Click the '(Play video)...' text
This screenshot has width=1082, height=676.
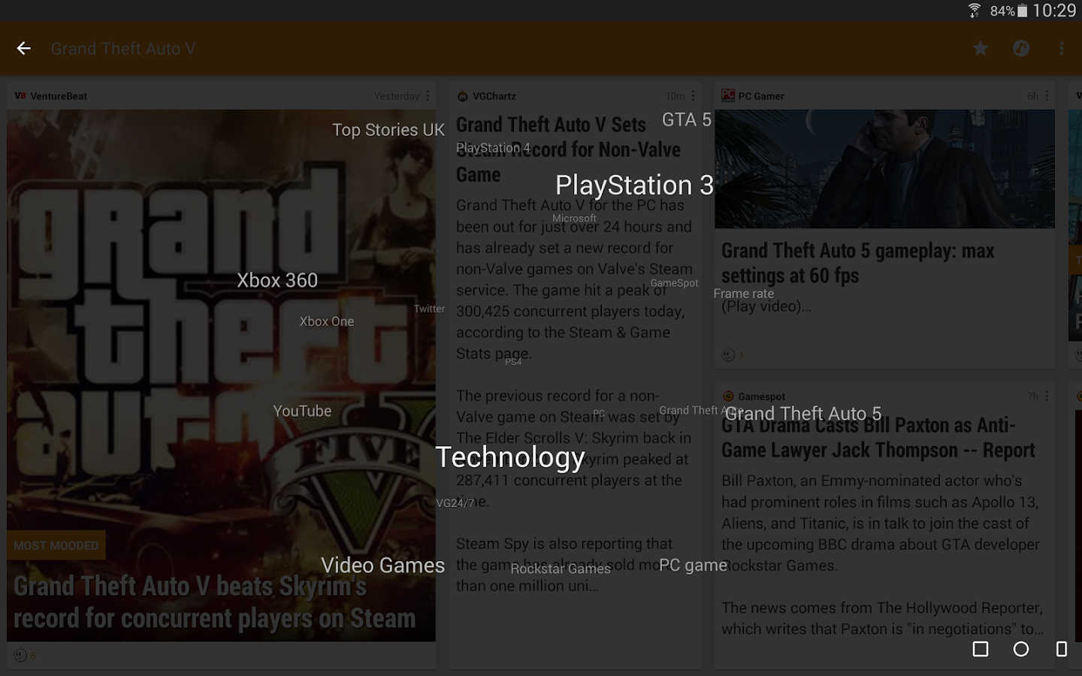(x=766, y=306)
